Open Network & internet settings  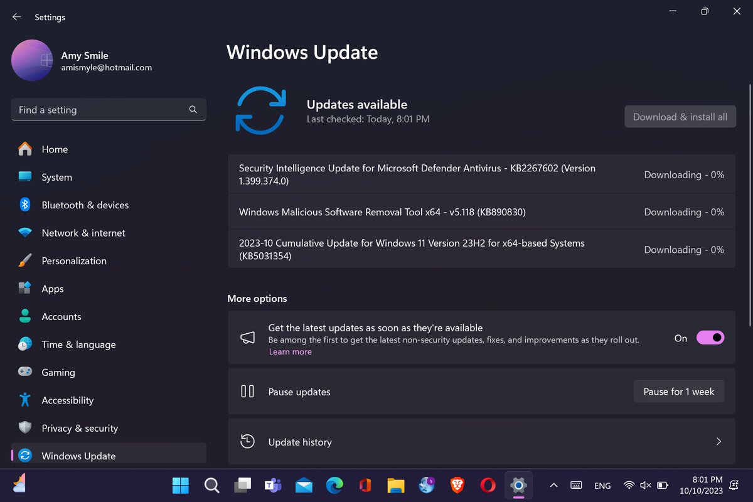click(109, 233)
